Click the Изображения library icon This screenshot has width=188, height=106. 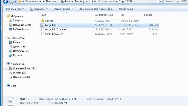pyautogui.click(x=10, y=51)
